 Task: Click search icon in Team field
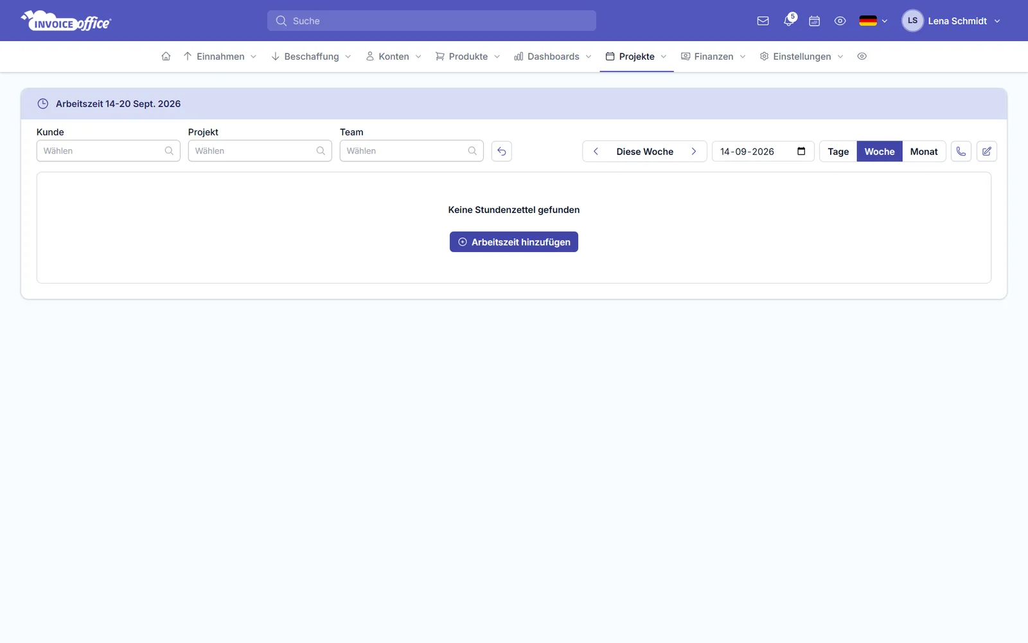pyautogui.click(x=472, y=151)
